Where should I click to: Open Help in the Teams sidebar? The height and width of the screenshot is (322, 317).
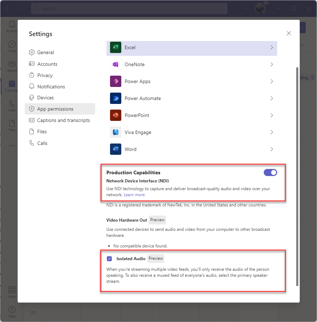coord(12,312)
